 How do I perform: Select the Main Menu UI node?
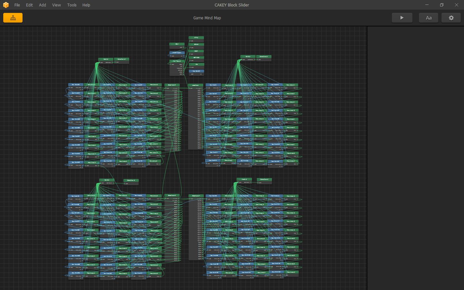(x=177, y=61)
